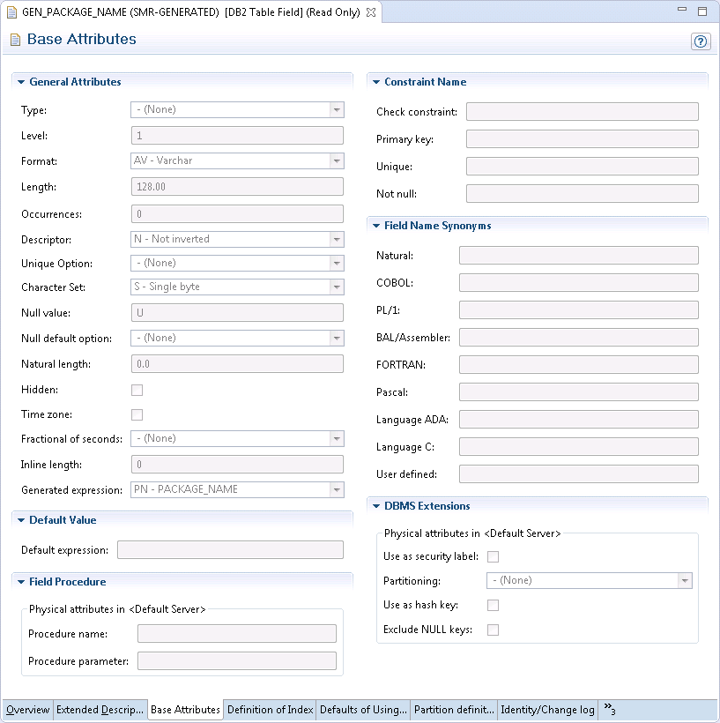Viewport: 720px width, 723px height.
Task: Maximize the editor panel
Action: click(702, 11)
